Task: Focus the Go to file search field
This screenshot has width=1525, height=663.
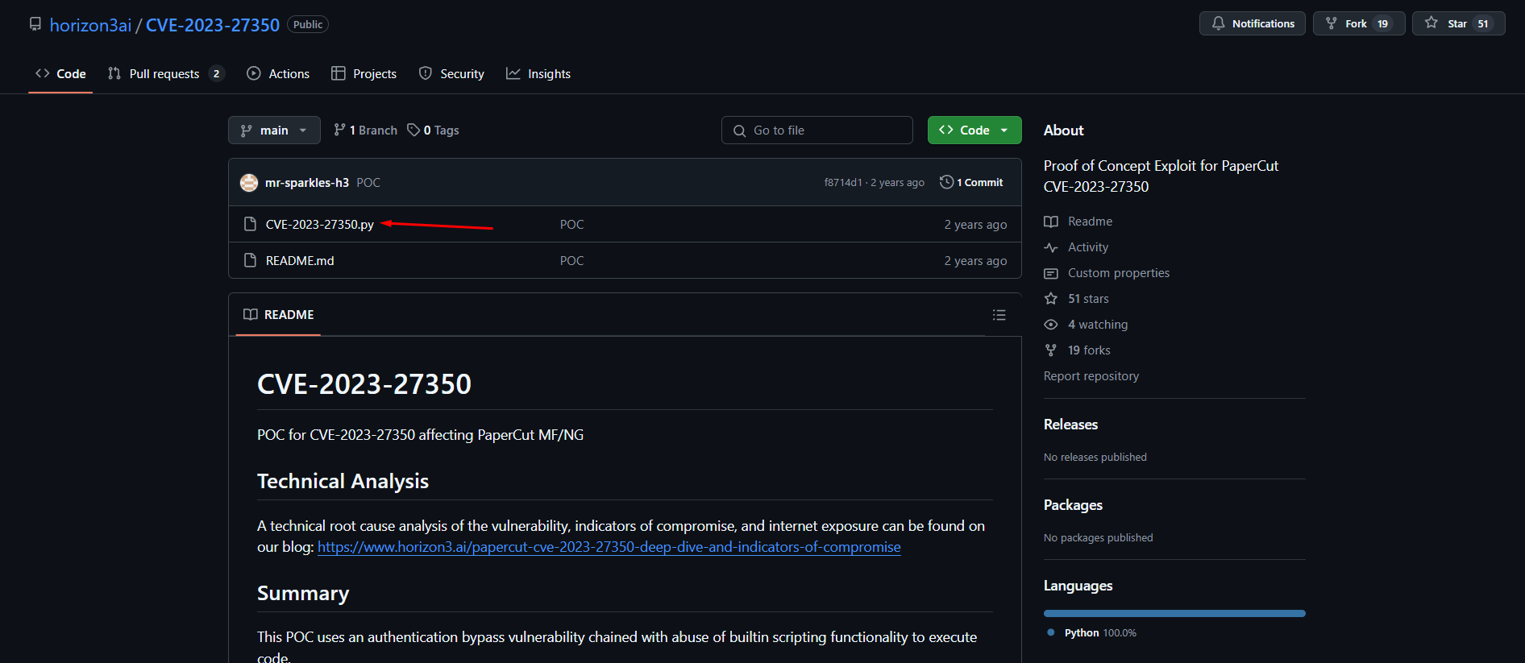Action: coord(817,130)
